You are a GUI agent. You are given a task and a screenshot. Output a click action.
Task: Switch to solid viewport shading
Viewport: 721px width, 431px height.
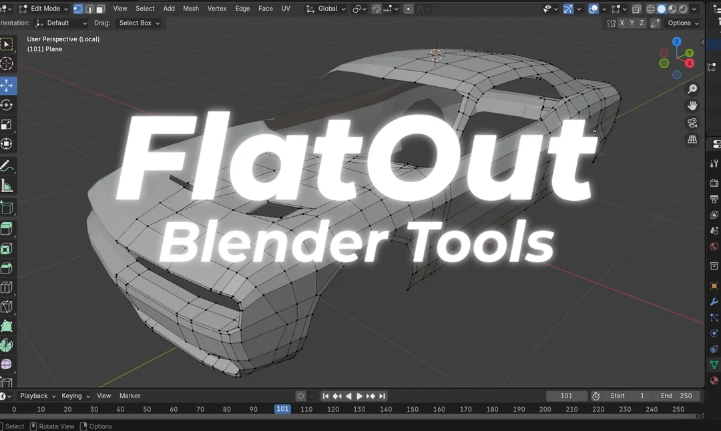click(x=661, y=9)
